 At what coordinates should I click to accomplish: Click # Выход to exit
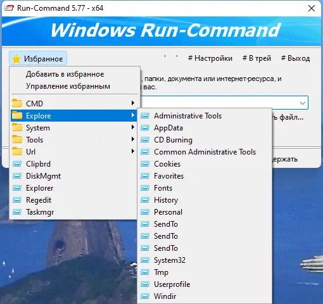[296, 58]
